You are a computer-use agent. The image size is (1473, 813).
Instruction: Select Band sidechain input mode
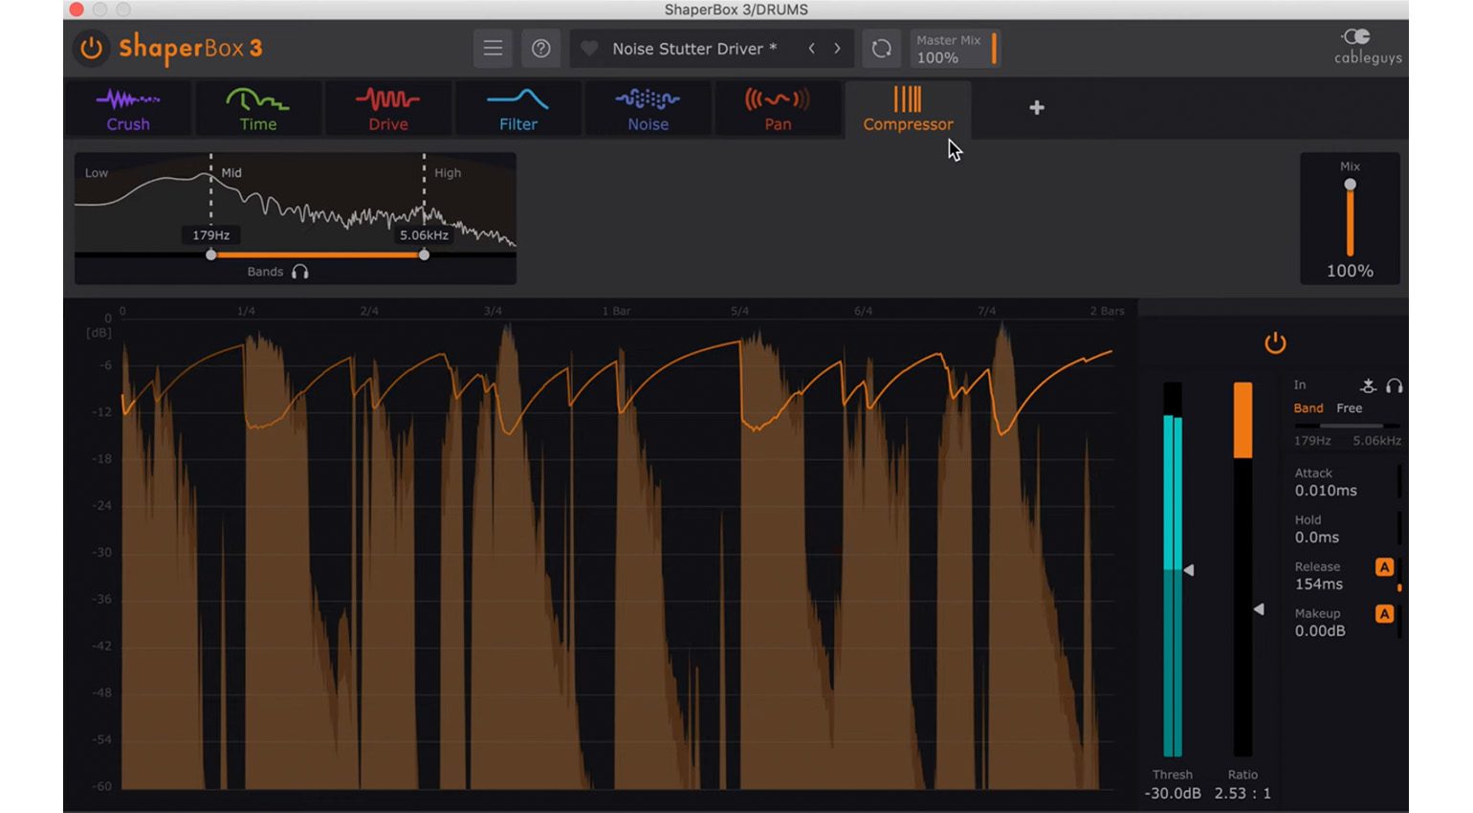1308,408
